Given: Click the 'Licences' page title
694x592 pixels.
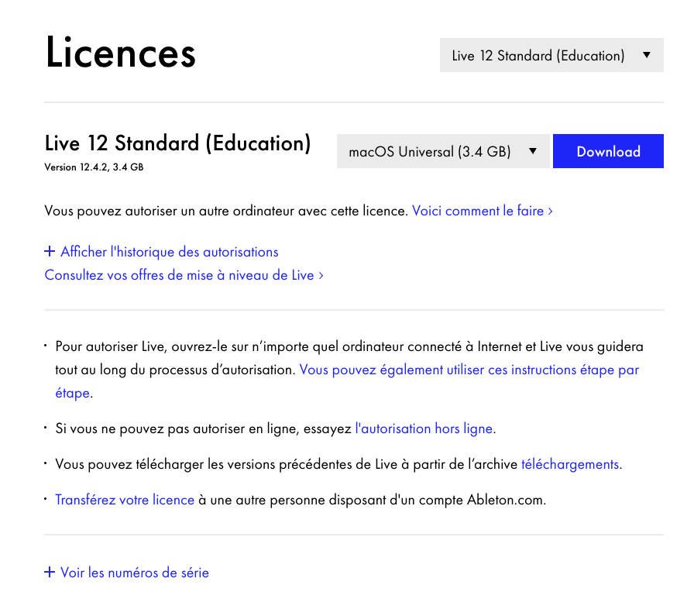Looking at the screenshot, I should tap(120, 53).
